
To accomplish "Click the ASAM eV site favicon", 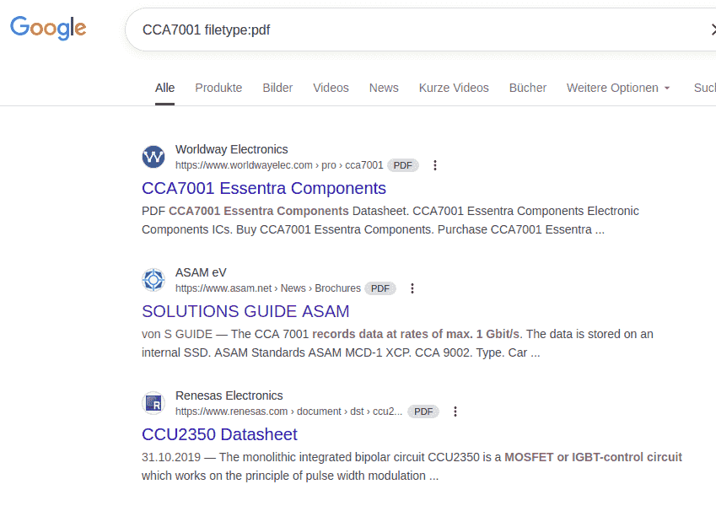I will coord(153,280).
